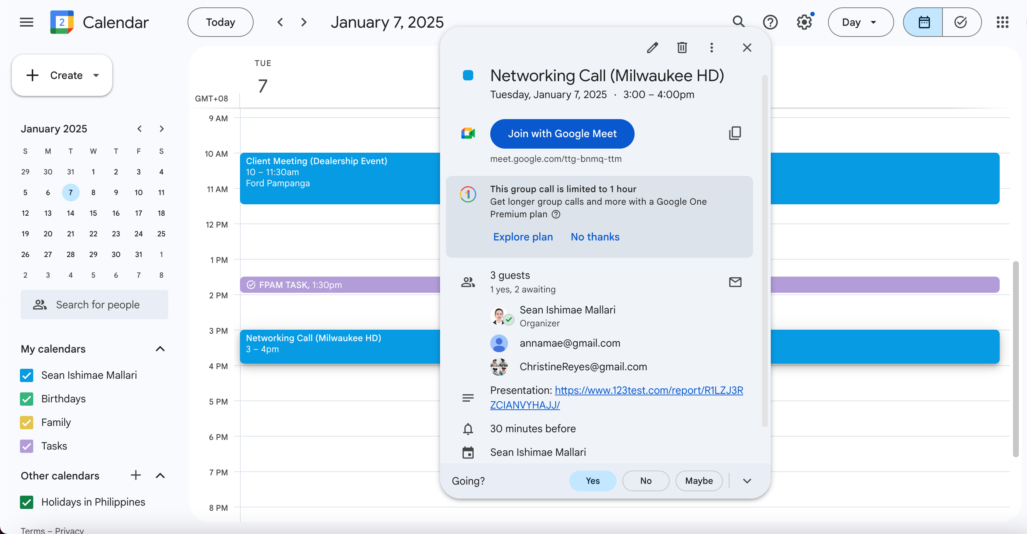Click the help icon beside Premium plan
The height and width of the screenshot is (534, 1027).
[x=556, y=214]
